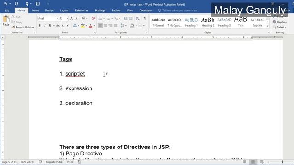Open the Borders button
The image size is (294, 165).
click(x=140, y=26)
